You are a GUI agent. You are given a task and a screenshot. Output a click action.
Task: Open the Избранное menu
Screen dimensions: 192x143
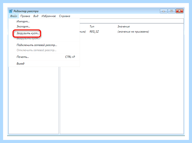pos(49,16)
